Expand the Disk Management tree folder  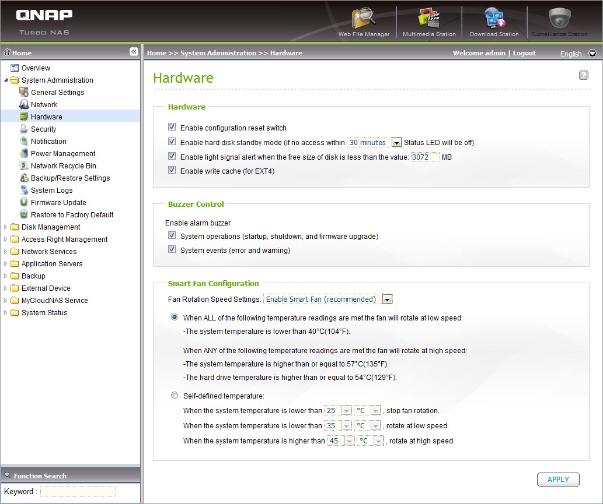coord(6,227)
